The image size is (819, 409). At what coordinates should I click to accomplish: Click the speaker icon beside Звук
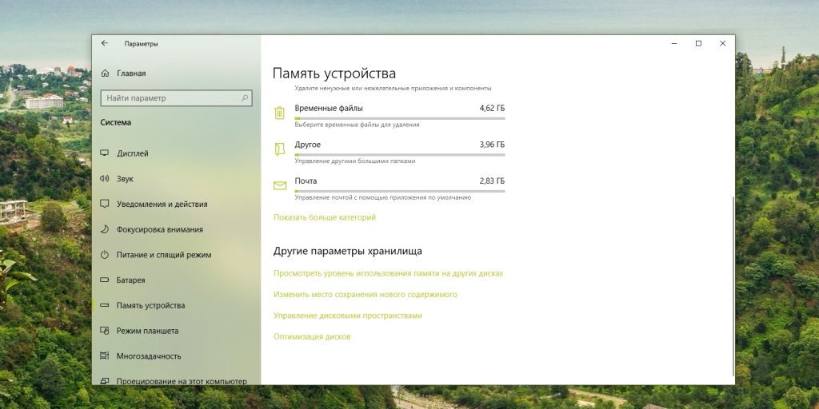[105, 179]
